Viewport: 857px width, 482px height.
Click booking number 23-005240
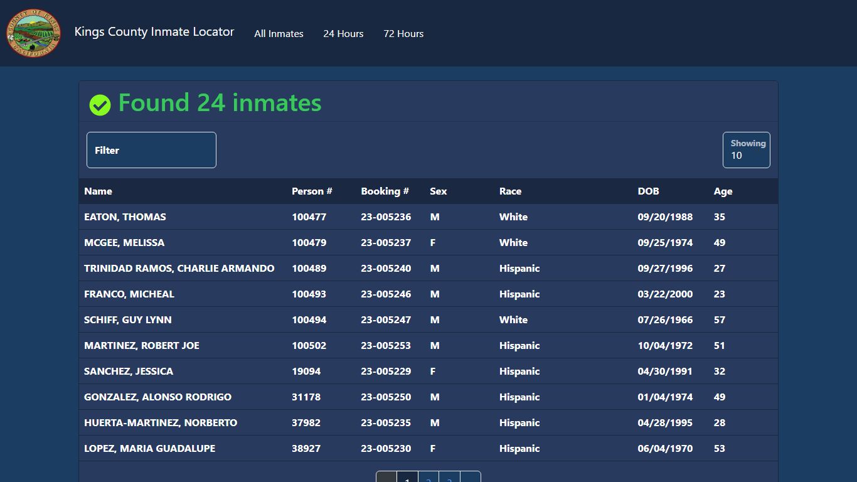tap(386, 269)
